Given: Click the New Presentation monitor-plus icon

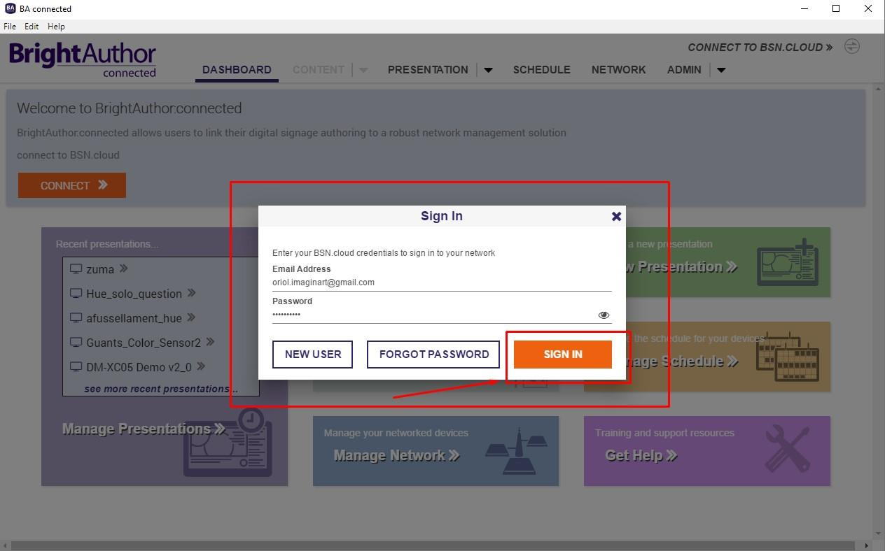Looking at the screenshot, I should [x=788, y=262].
